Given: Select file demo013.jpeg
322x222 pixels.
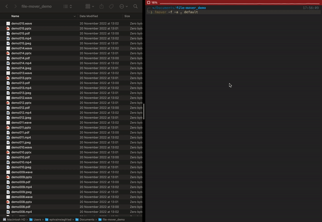Looking at the screenshot, I should [21, 93].
